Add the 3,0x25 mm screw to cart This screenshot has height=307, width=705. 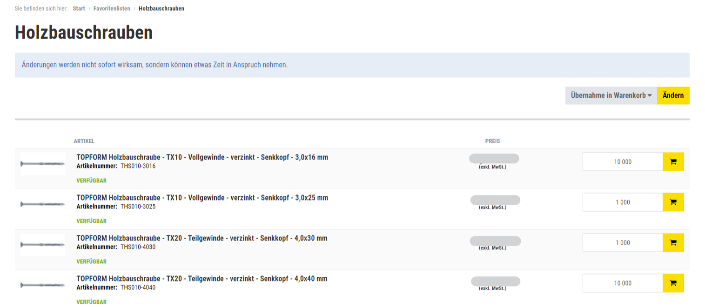[x=673, y=202]
